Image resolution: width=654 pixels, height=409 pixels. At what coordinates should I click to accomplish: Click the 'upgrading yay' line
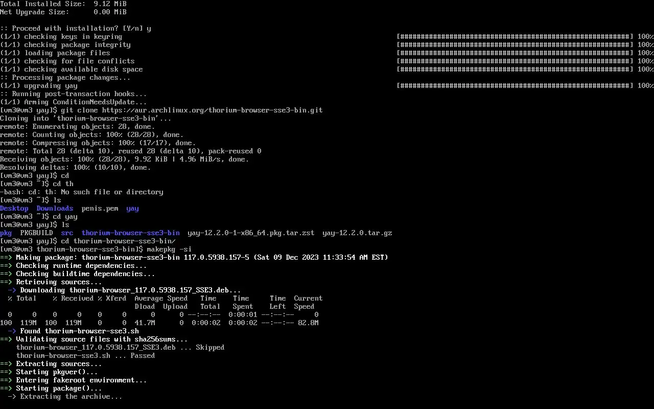(x=39, y=85)
